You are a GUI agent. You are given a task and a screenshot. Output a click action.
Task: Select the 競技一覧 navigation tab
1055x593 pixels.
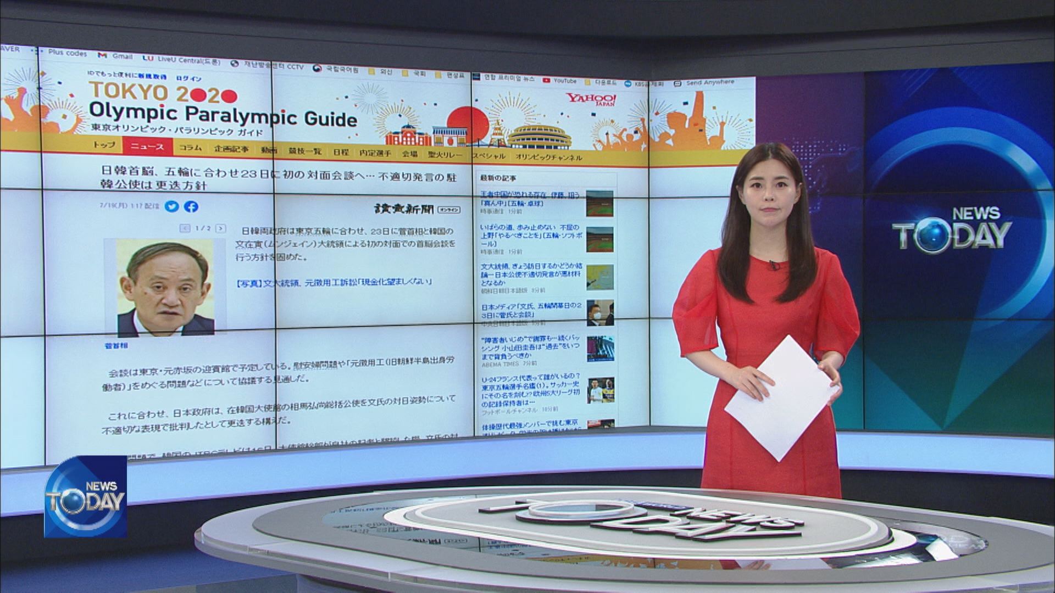pyautogui.click(x=305, y=152)
